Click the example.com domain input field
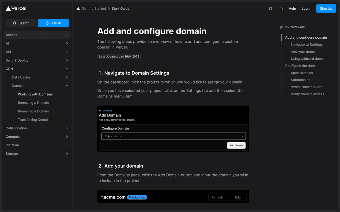Viewport: 340px width, 212px height. 173,136
